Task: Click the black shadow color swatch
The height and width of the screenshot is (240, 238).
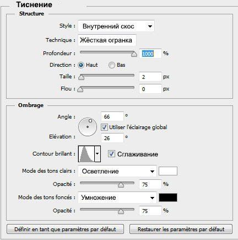Action: pos(168,198)
